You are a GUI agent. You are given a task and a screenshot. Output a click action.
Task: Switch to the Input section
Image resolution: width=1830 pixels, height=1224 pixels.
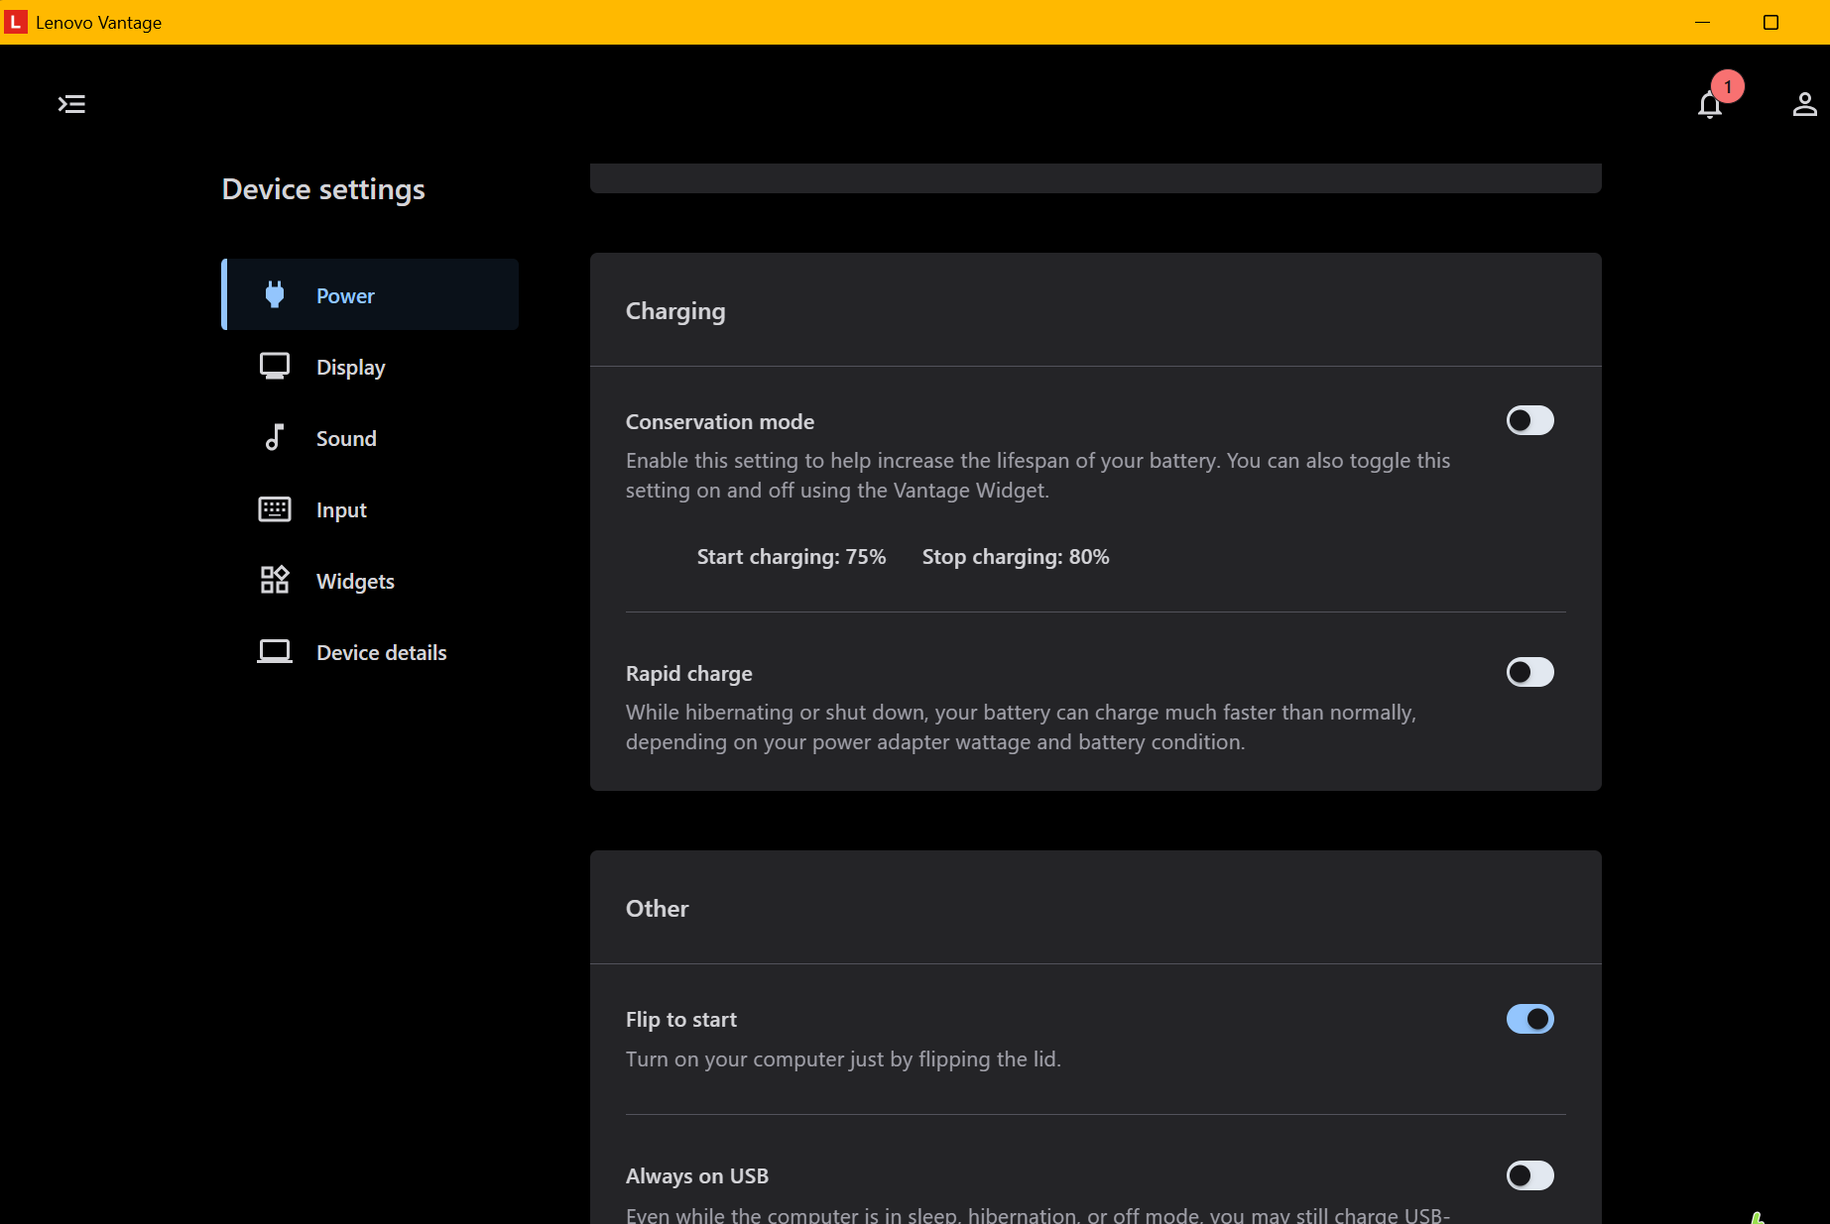(370, 509)
